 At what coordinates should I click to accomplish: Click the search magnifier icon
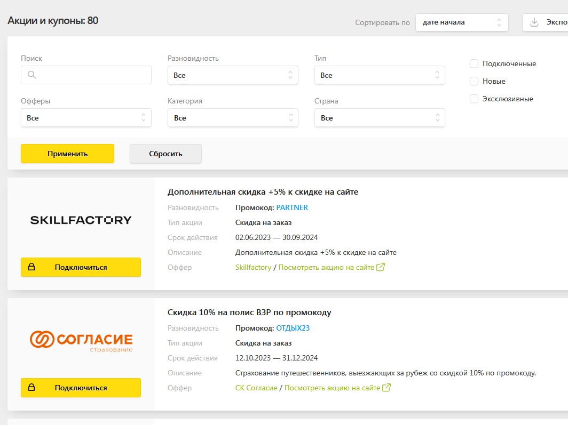pyautogui.click(x=31, y=75)
